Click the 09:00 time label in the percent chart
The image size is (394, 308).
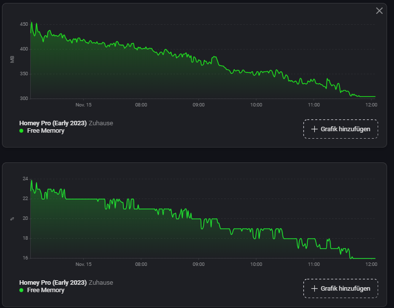click(x=199, y=264)
